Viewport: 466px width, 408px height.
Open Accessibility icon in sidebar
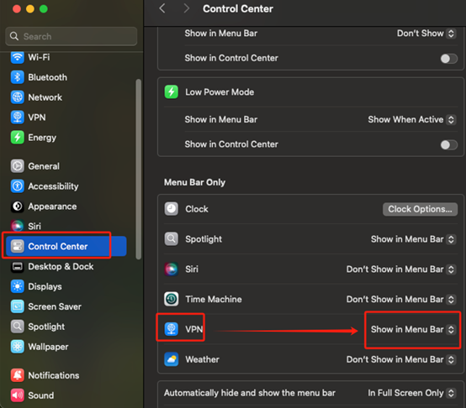[17, 186]
